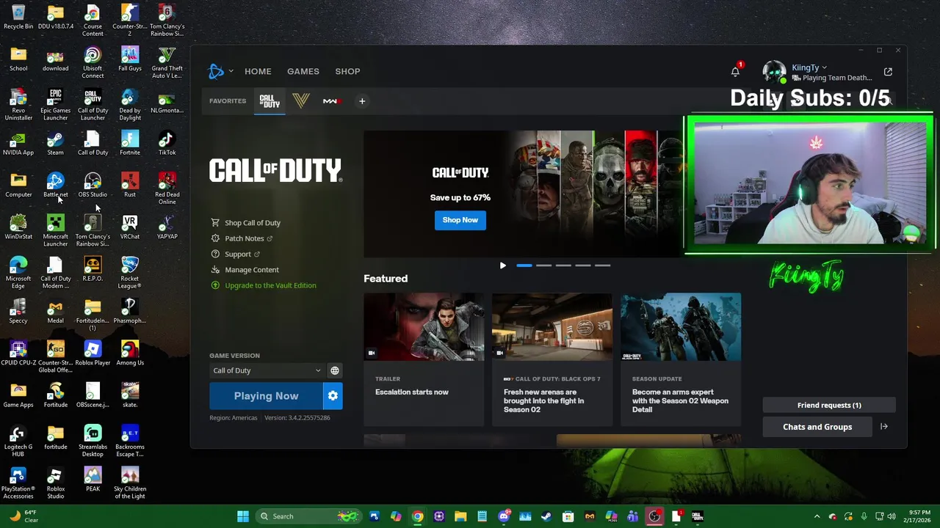Screen dimensions: 940x528
Task: Open Discord from the taskbar
Action: pos(504,516)
